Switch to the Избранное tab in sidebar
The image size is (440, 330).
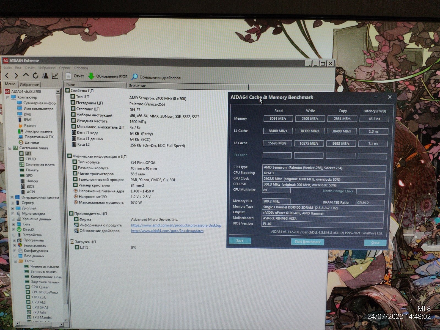click(x=29, y=84)
